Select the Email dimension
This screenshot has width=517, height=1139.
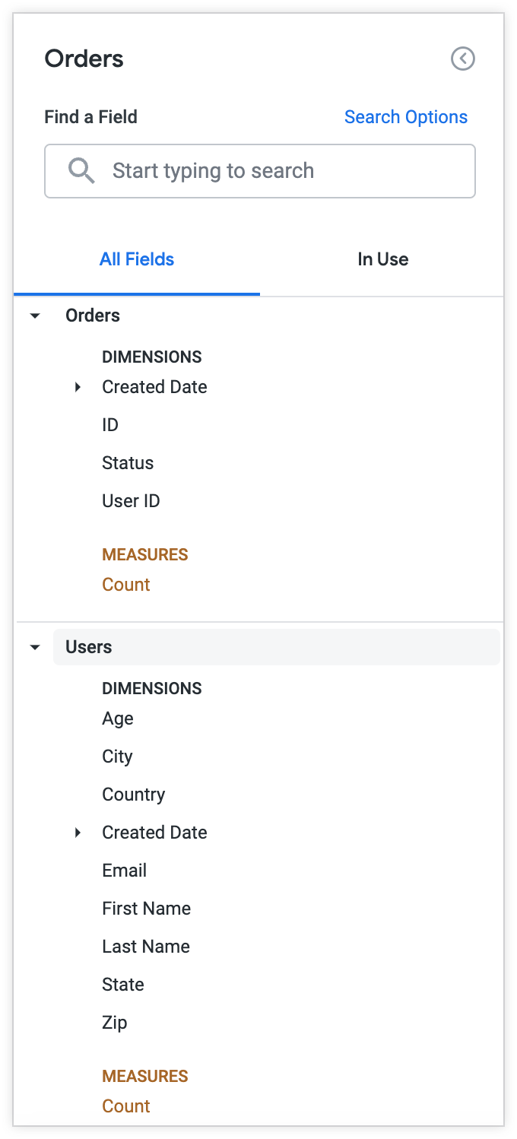tap(124, 871)
